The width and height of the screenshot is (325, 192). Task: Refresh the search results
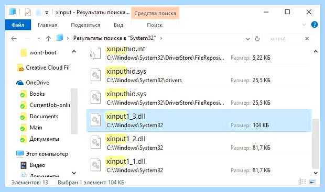[257, 39]
